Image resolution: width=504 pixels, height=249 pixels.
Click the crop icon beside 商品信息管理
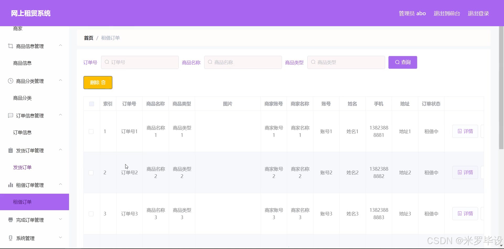[10, 46]
